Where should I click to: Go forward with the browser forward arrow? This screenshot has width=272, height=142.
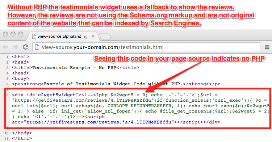click(15, 47)
